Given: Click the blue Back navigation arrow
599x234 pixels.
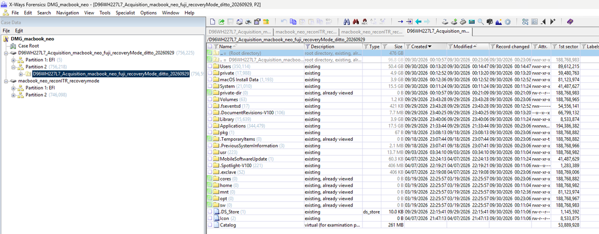Looking at the screenshot, I should click(x=418, y=21).
